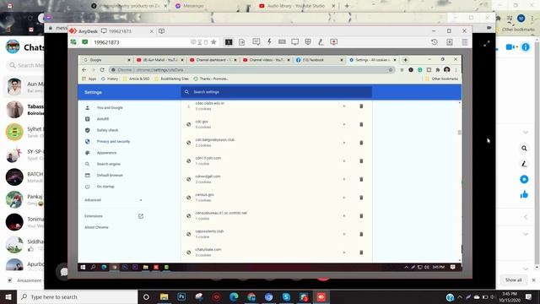540x304 pixels.
Task: Delete cookies for cdc.gov
Action: click(361, 124)
